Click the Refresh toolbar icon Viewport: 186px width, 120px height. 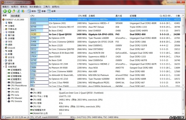[18, 11]
